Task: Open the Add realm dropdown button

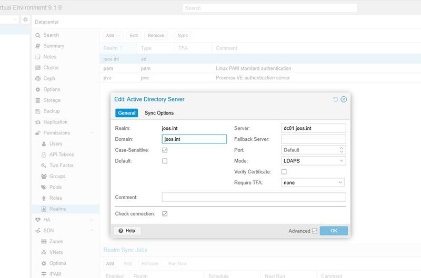Action: [113, 36]
